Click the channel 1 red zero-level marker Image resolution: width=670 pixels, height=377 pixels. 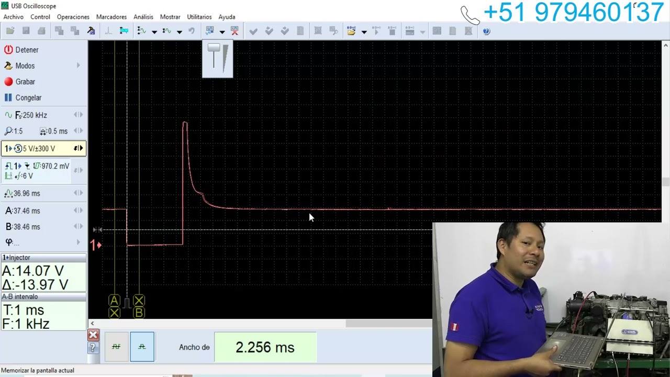pos(96,245)
